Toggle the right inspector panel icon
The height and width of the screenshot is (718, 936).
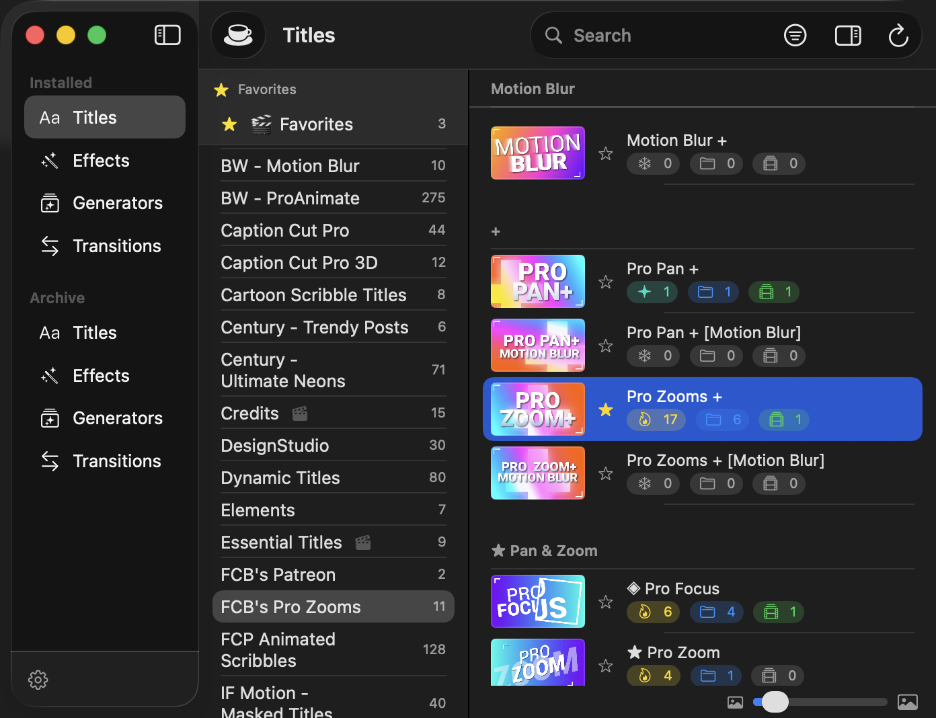(847, 35)
